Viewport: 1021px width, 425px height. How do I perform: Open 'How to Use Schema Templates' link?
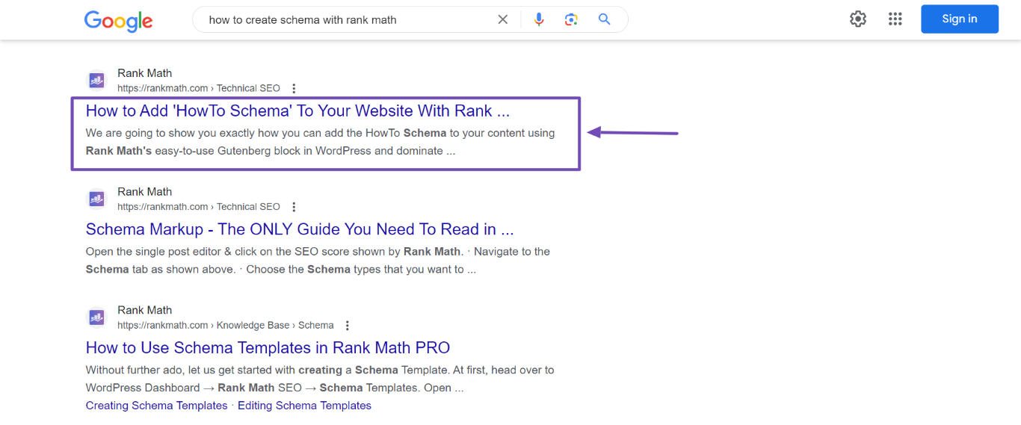pyautogui.click(x=268, y=348)
